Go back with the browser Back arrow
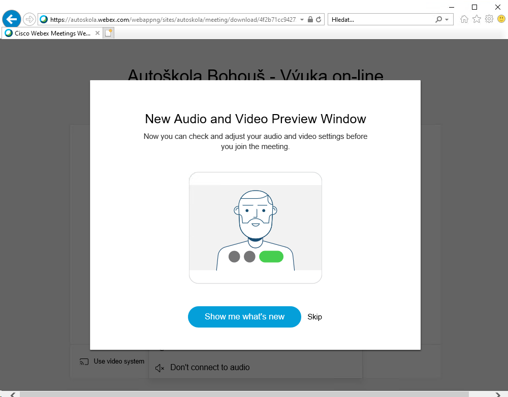The height and width of the screenshot is (397, 508). click(x=12, y=19)
